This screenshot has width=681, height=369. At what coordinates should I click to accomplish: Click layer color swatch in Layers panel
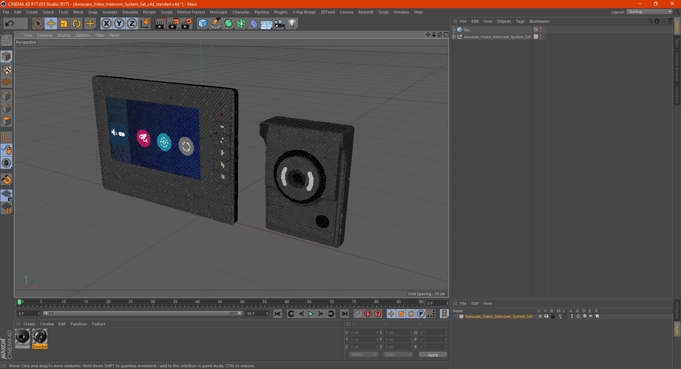(461, 316)
